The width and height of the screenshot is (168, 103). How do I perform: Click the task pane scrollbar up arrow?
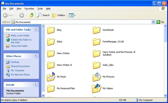(x=43, y=26)
